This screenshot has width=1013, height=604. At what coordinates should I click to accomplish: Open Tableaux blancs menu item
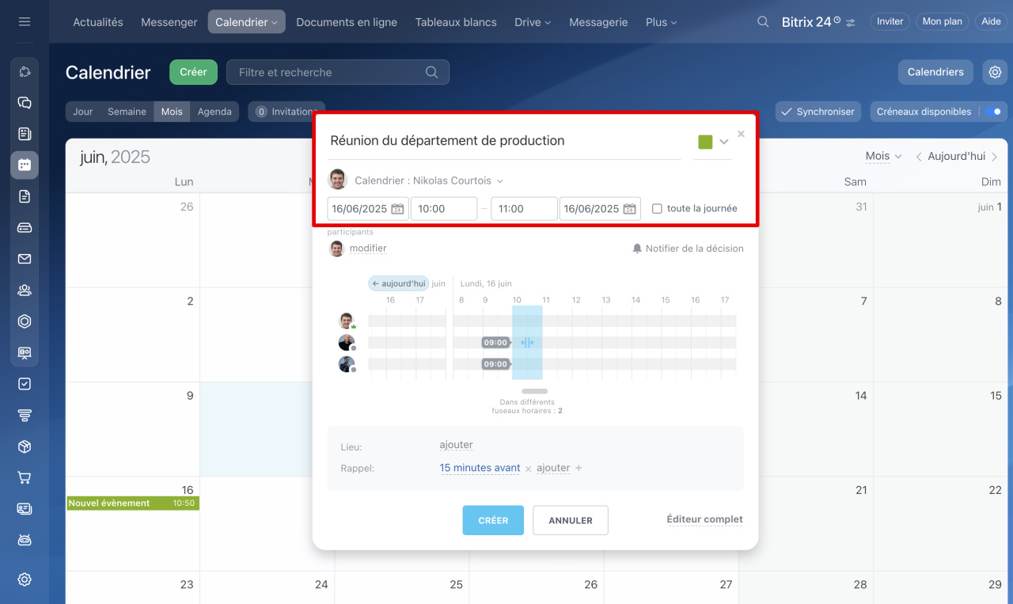[x=456, y=22]
